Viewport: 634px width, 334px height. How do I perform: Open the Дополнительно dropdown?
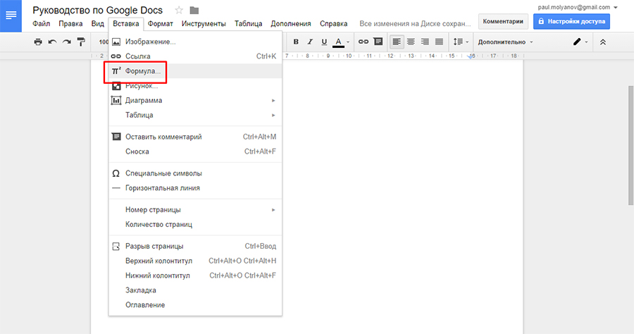tap(505, 42)
